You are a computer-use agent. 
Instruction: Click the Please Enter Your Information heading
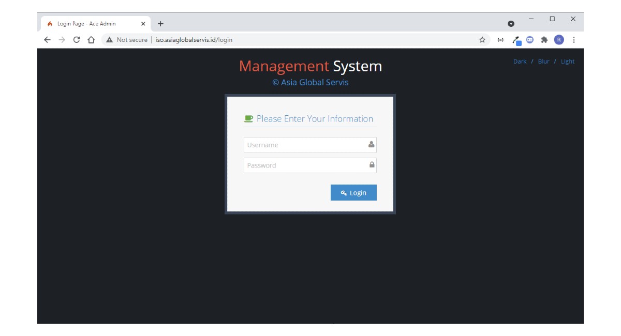[x=315, y=118]
